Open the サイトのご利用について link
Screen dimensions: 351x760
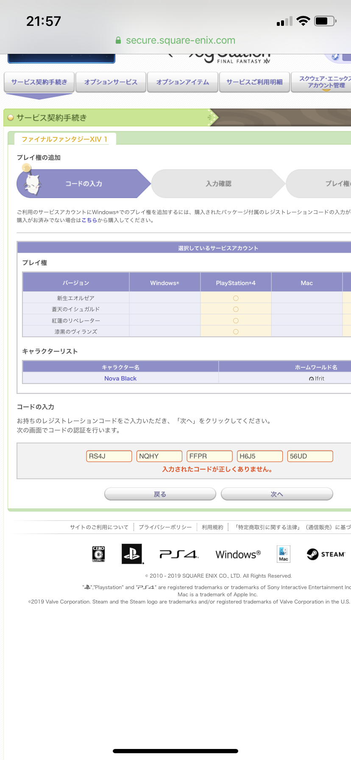(x=99, y=527)
